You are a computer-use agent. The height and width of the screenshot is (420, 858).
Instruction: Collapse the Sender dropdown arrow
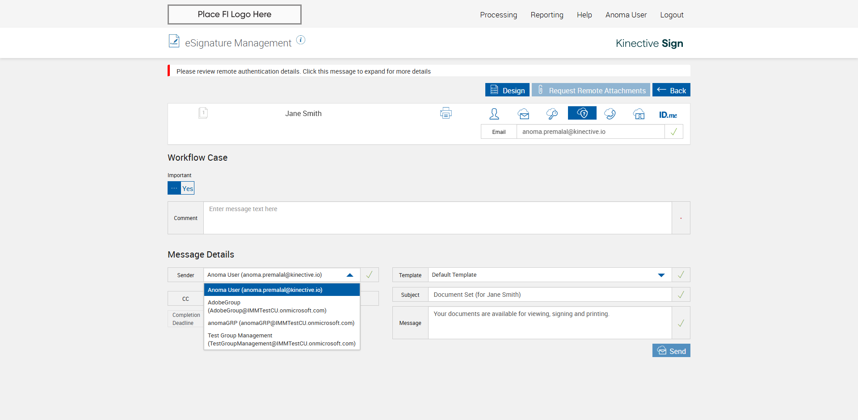(350, 275)
